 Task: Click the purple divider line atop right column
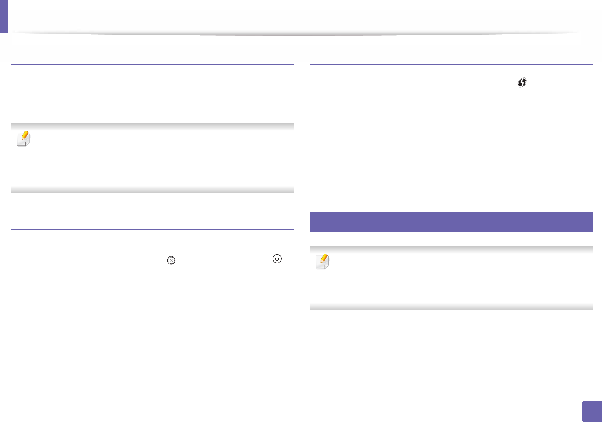coord(451,65)
